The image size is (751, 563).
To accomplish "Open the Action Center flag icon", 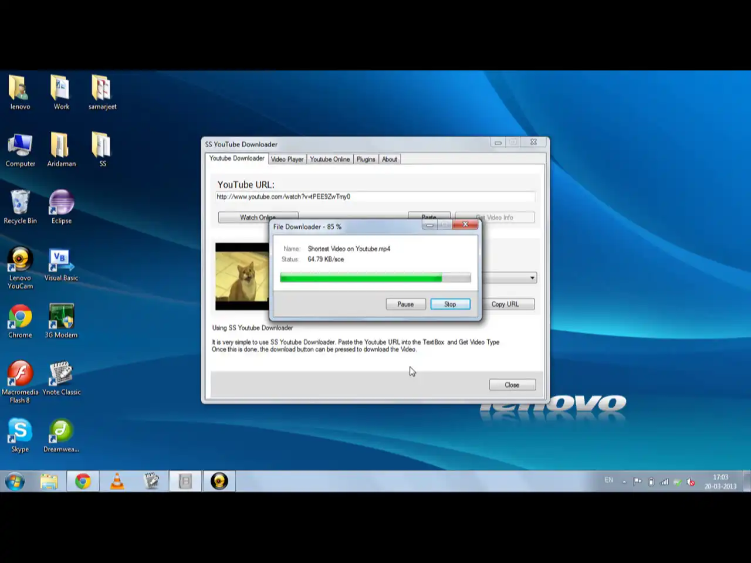I will [637, 481].
